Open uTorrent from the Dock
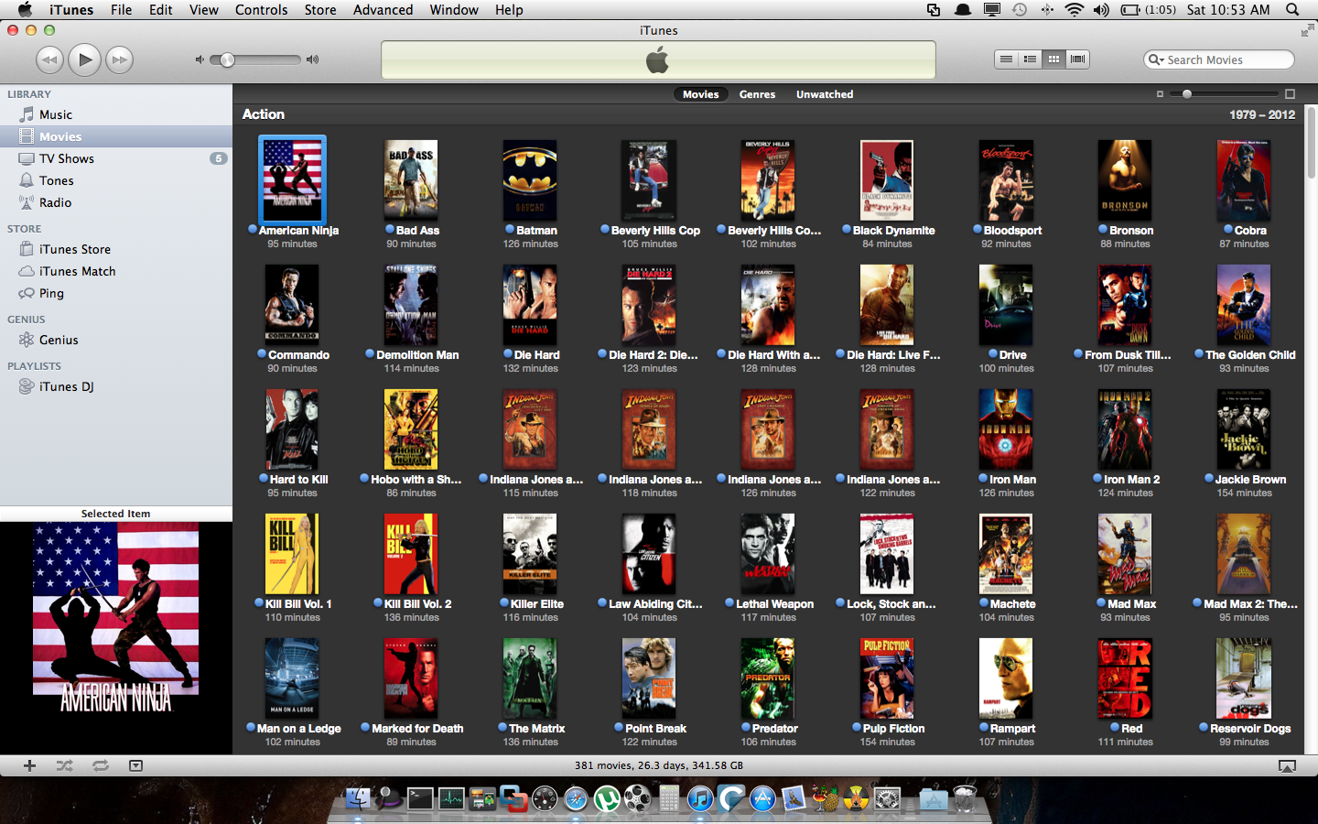This screenshot has height=824, width=1318. pos(607,799)
